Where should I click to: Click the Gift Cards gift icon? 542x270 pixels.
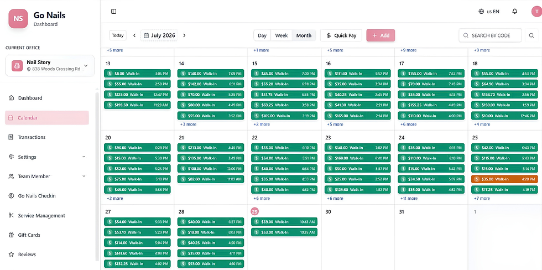pyautogui.click(x=11, y=235)
